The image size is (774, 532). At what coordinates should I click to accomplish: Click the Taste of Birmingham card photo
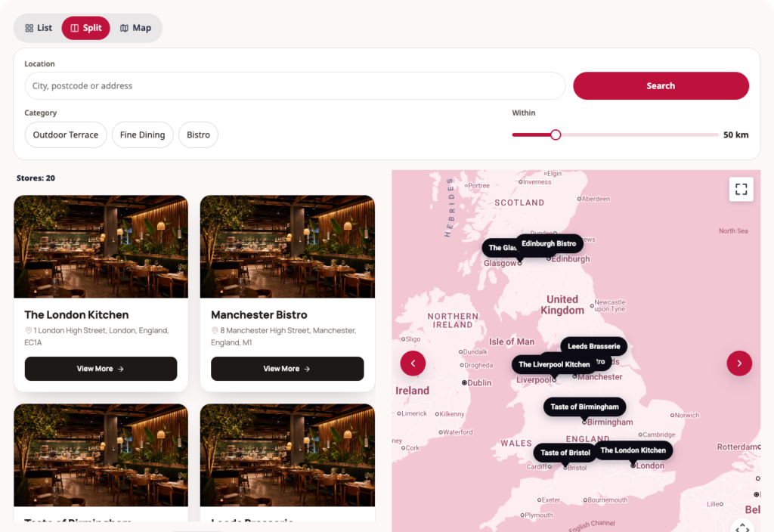101,455
